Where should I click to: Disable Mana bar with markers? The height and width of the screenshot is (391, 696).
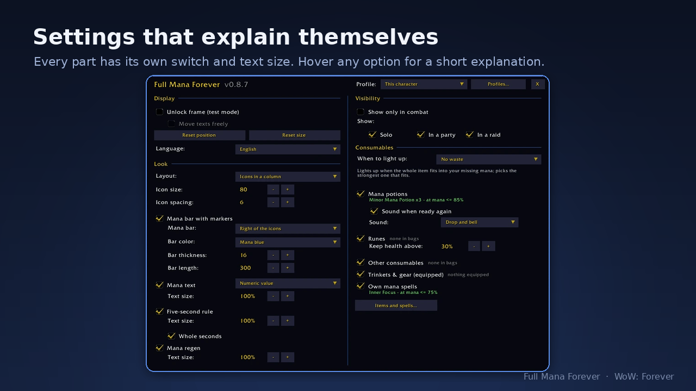coord(159,218)
